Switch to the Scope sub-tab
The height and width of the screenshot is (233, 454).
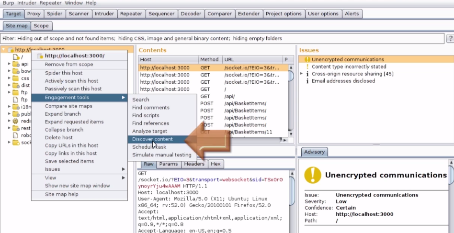tap(41, 26)
